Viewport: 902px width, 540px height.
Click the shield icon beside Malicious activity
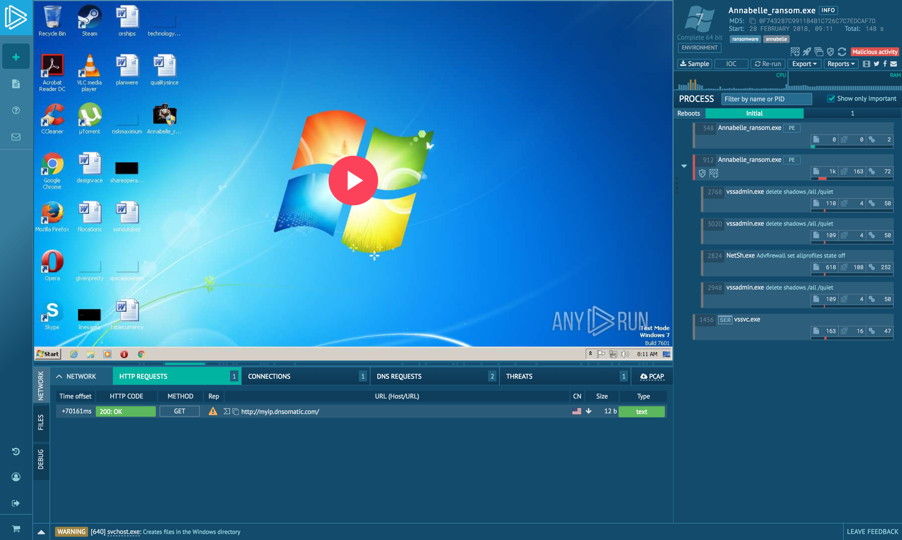[x=830, y=52]
